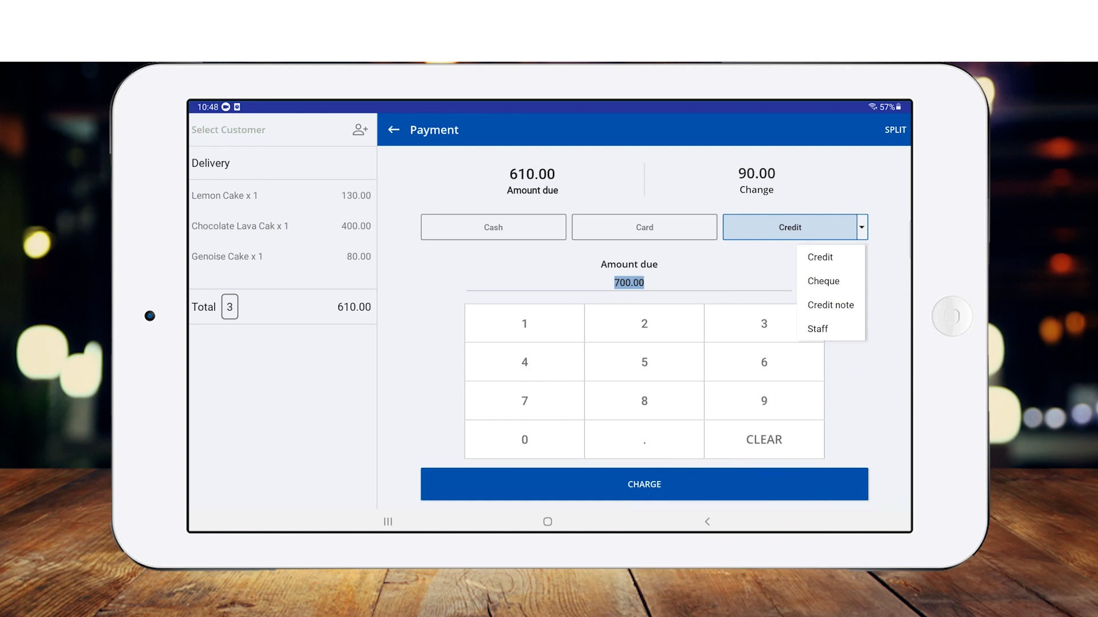Choose Credit note from payment dropdown
Screen dimensions: 1098x617
pos(830,305)
